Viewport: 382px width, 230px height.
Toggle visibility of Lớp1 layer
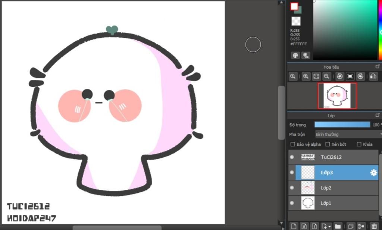[292, 203]
